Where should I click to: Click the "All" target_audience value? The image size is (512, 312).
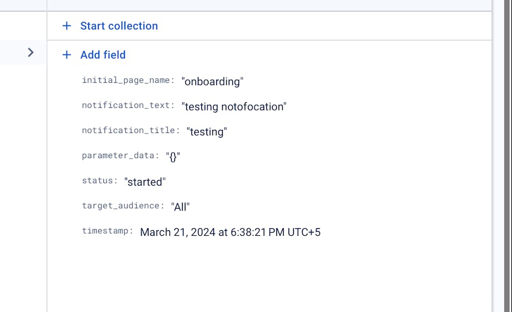(x=181, y=207)
